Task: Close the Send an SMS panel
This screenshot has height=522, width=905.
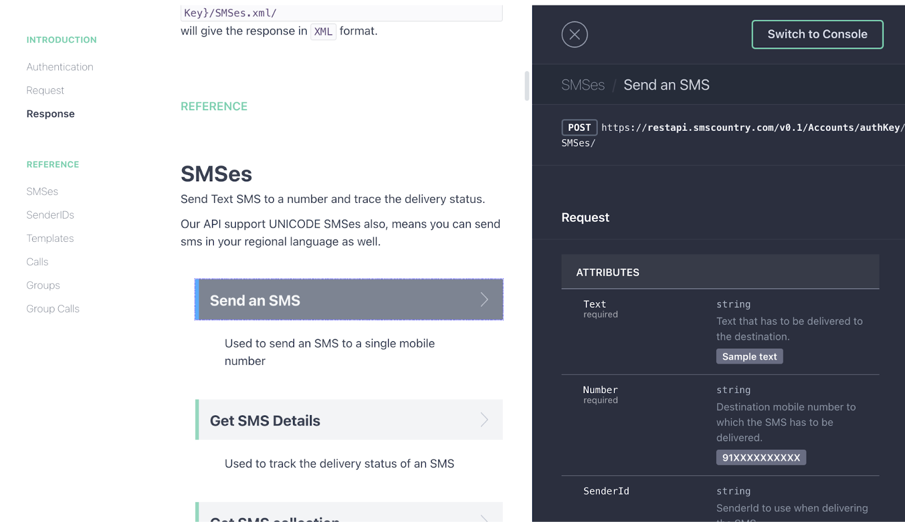Action: point(574,34)
